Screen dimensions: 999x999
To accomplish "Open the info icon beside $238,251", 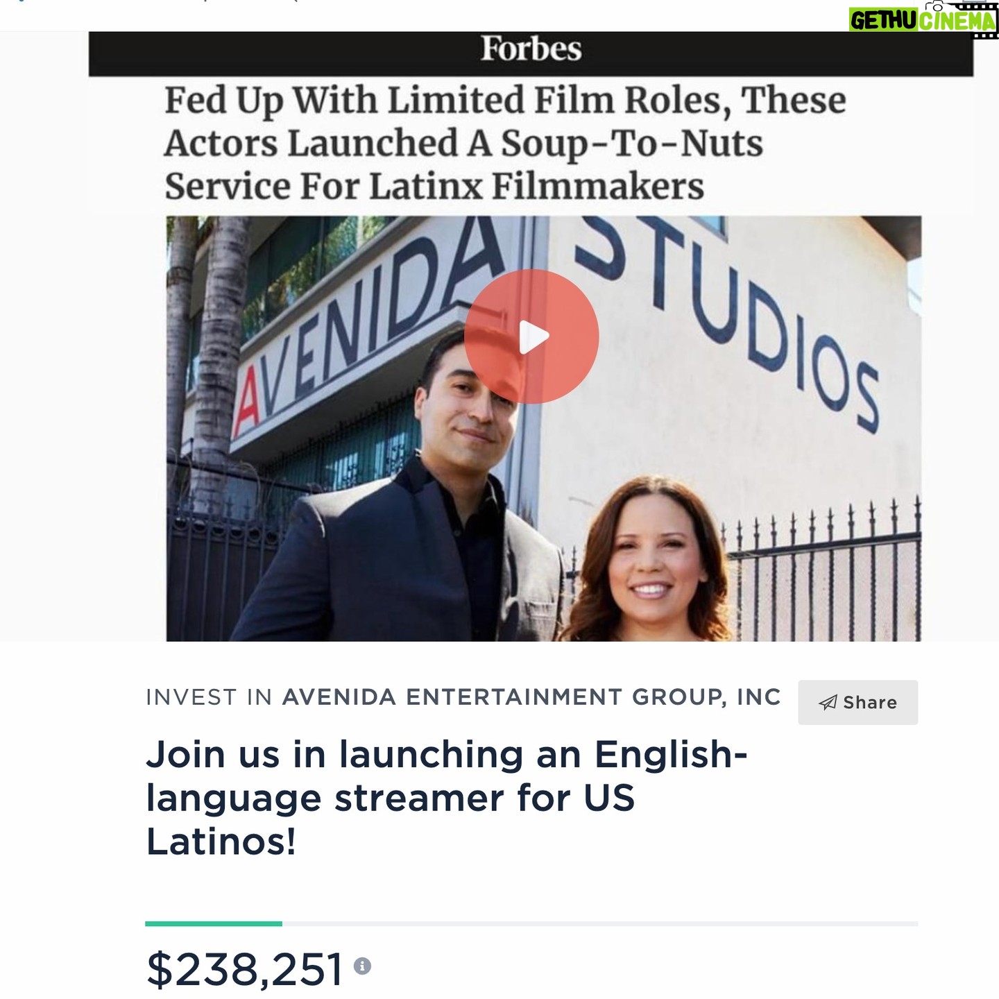I will point(362,966).
